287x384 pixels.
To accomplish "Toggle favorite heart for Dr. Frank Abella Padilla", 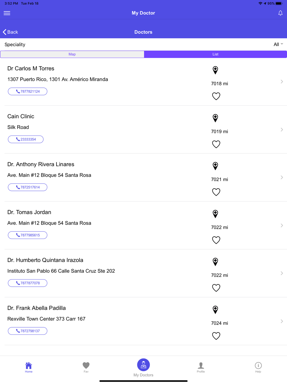I will point(216,336).
